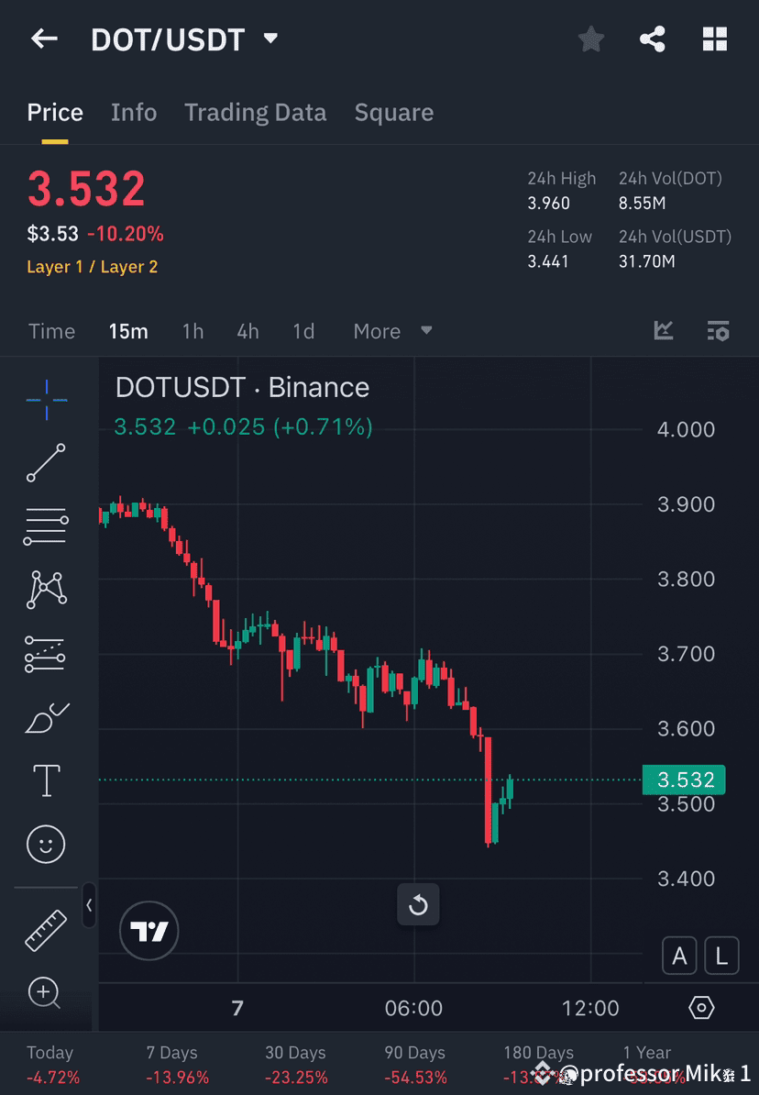Tap the 12:00 time axis label
Viewport: 759px width, 1095px height.
point(590,1009)
